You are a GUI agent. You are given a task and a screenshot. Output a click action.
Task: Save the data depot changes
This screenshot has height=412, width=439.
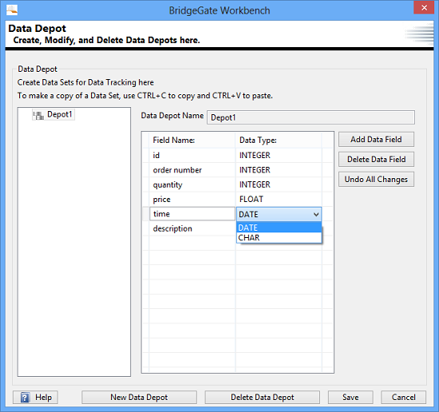pos(350,397)
